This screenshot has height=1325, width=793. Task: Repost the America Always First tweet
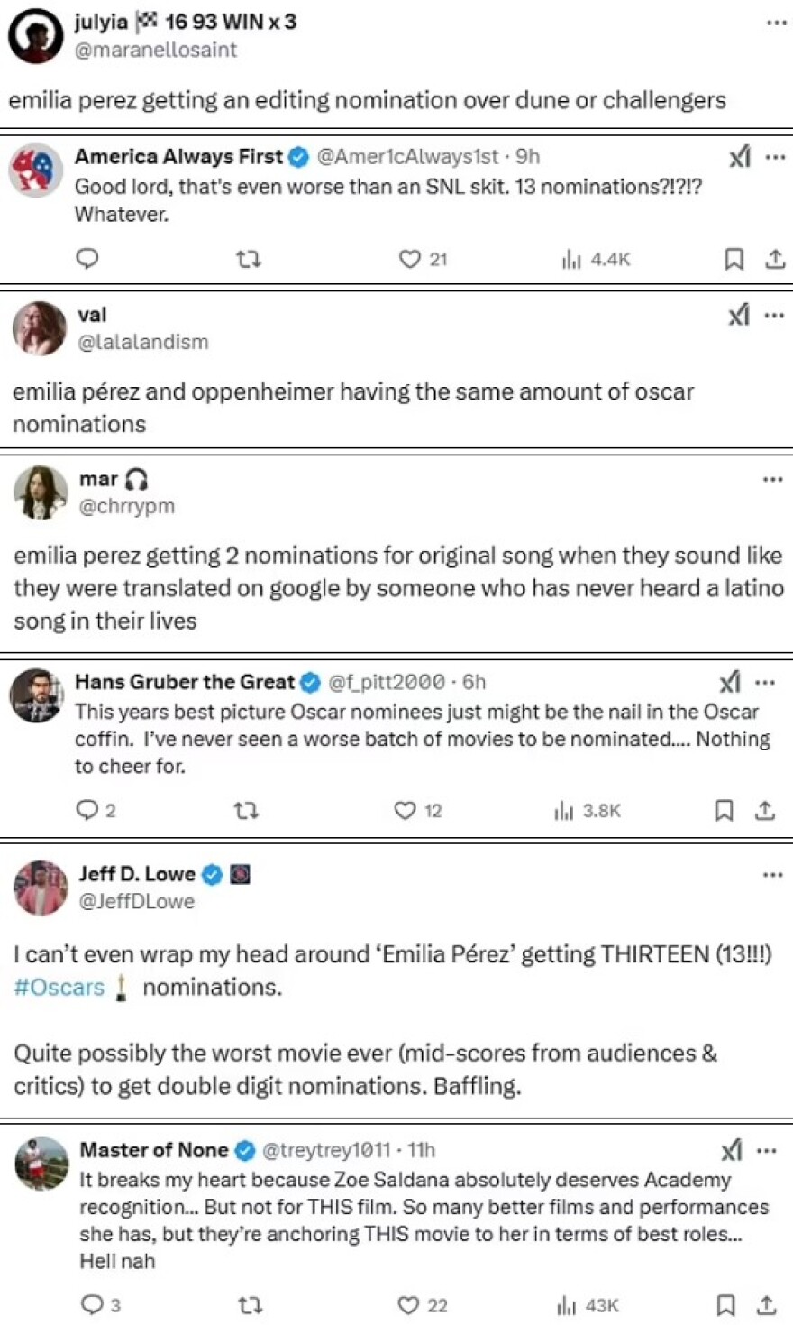[x=248, y=260]
